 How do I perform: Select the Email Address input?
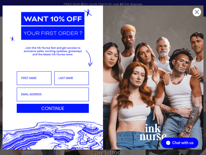click(53, 94)
